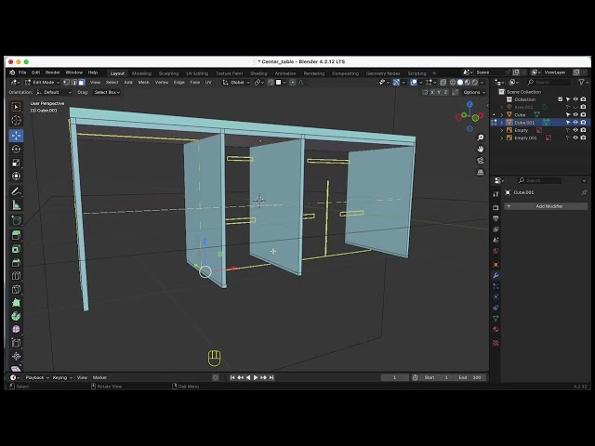Switch to solid viewport shading
The width and height of the screenshot is (595, 446).
pos(460,83)
